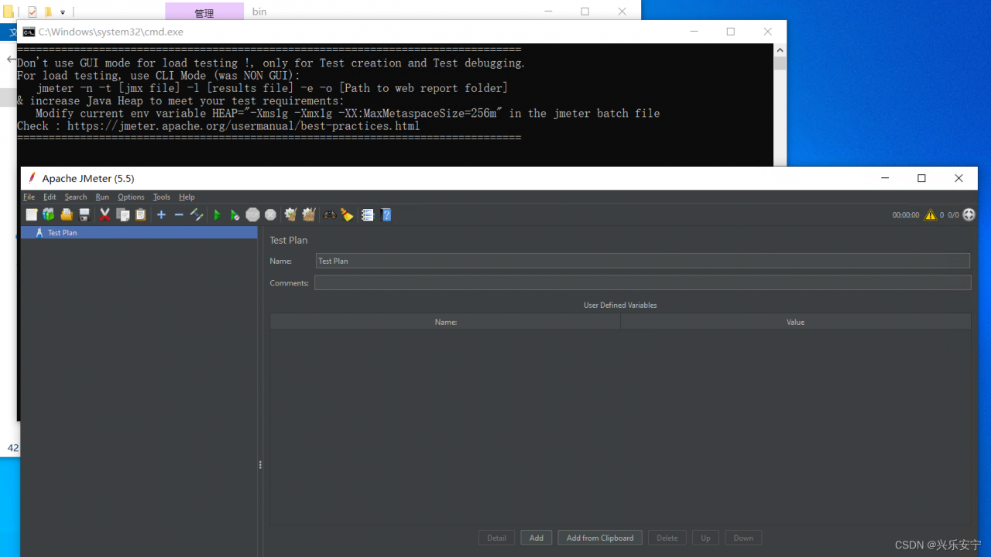Click the Detail button
This screenshot has height=557, width=991.
[497, 538]
